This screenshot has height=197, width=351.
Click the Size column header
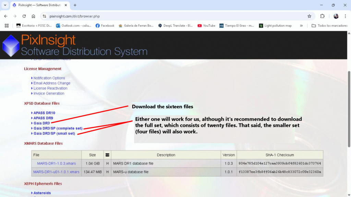(x=93, y=155)
